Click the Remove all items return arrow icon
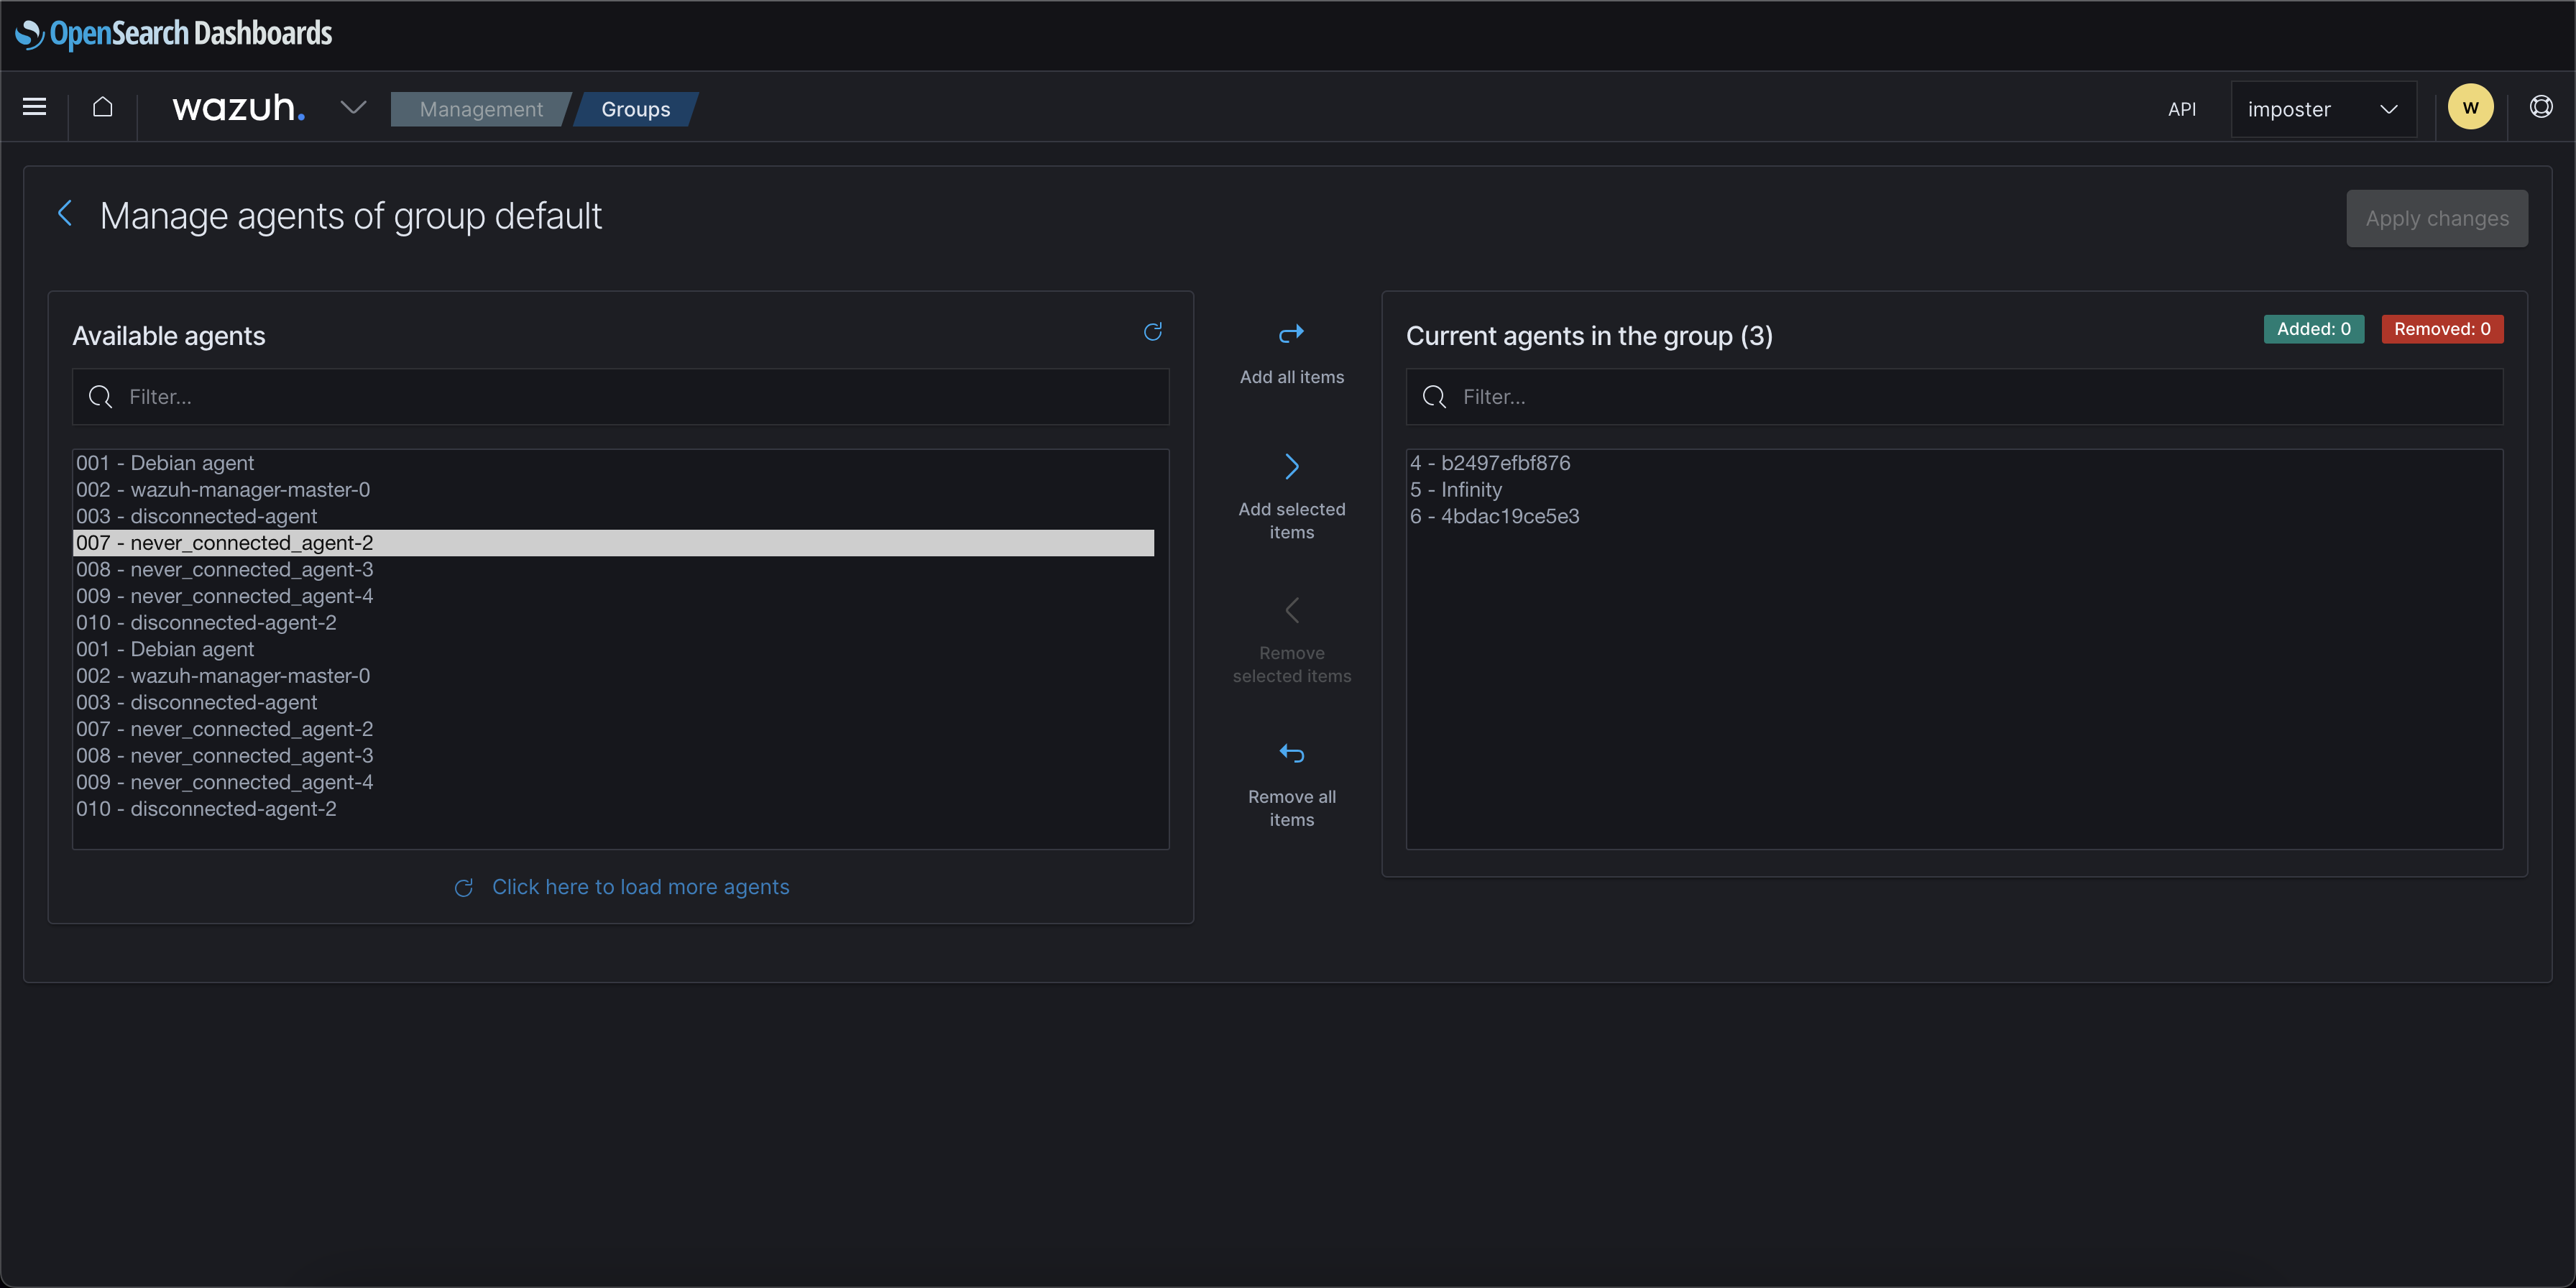 pos(1291,752)
